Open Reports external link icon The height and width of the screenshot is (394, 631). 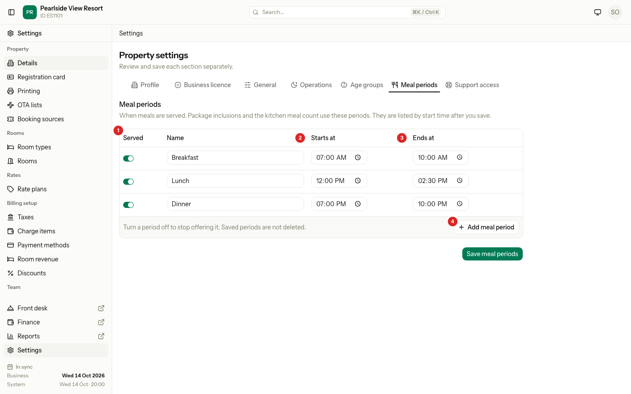[x=101, y=336]
